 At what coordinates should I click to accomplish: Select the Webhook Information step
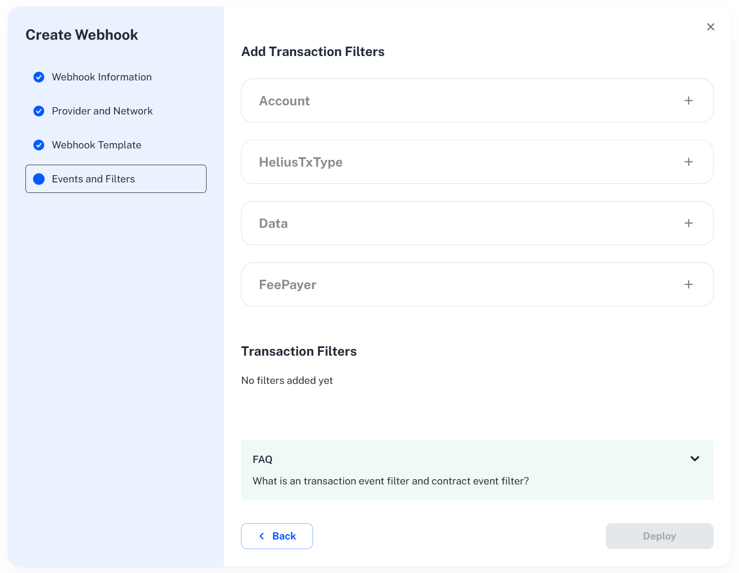click(101, 77)
